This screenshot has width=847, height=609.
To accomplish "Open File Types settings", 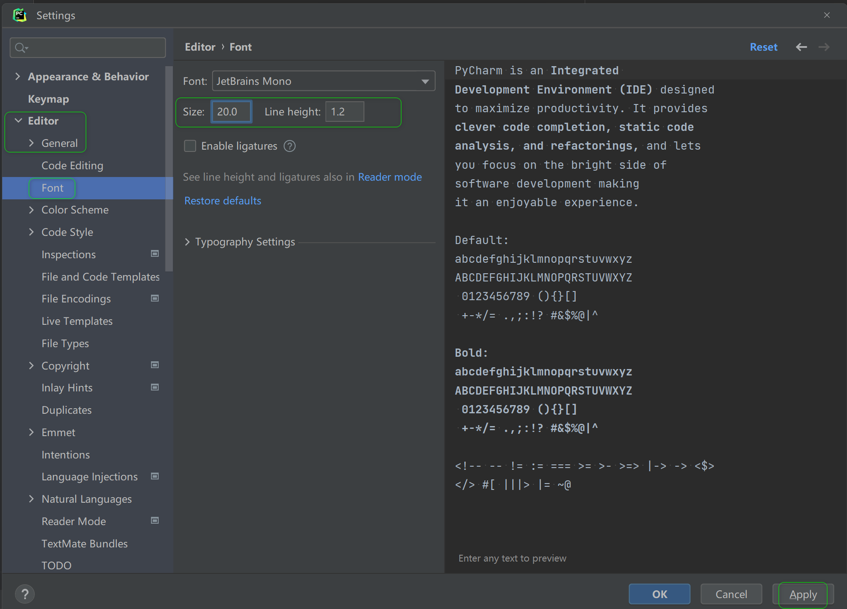I will point(65,344).
